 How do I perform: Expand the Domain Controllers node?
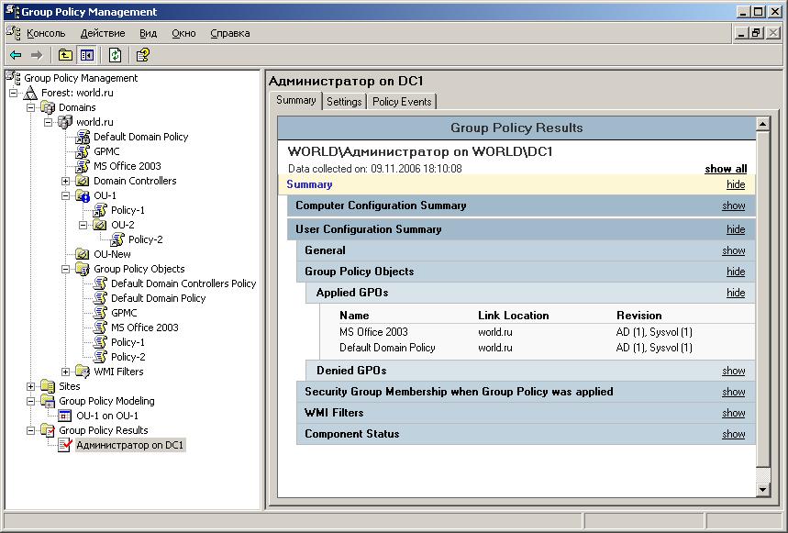[x=65, y=181]
